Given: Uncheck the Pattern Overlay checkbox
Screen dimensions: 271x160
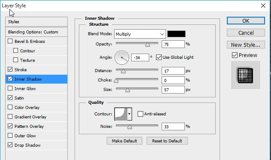Looking at the screenshot, I should 10,126.
